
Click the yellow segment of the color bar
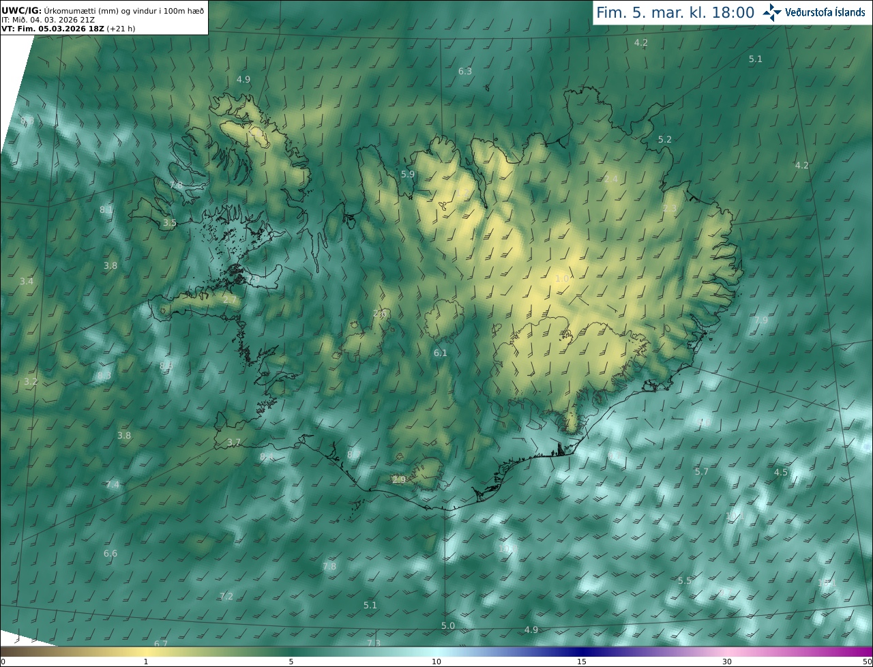click(x=146, y=652)
